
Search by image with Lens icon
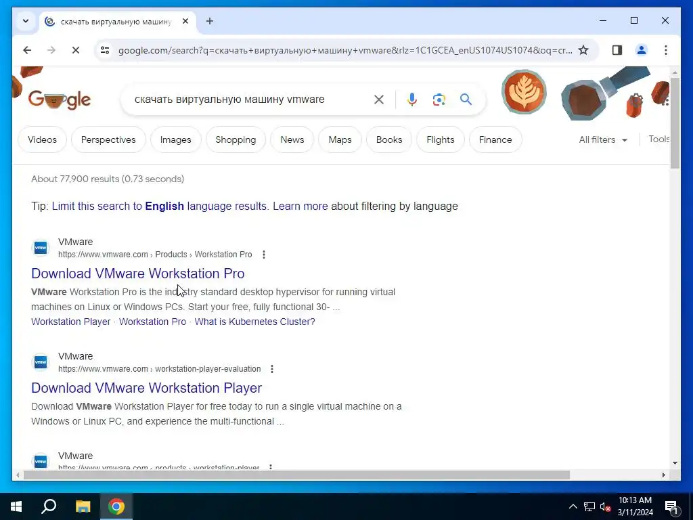click(439, 100)
